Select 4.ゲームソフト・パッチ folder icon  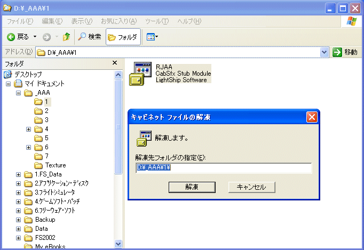click(28, 202)
